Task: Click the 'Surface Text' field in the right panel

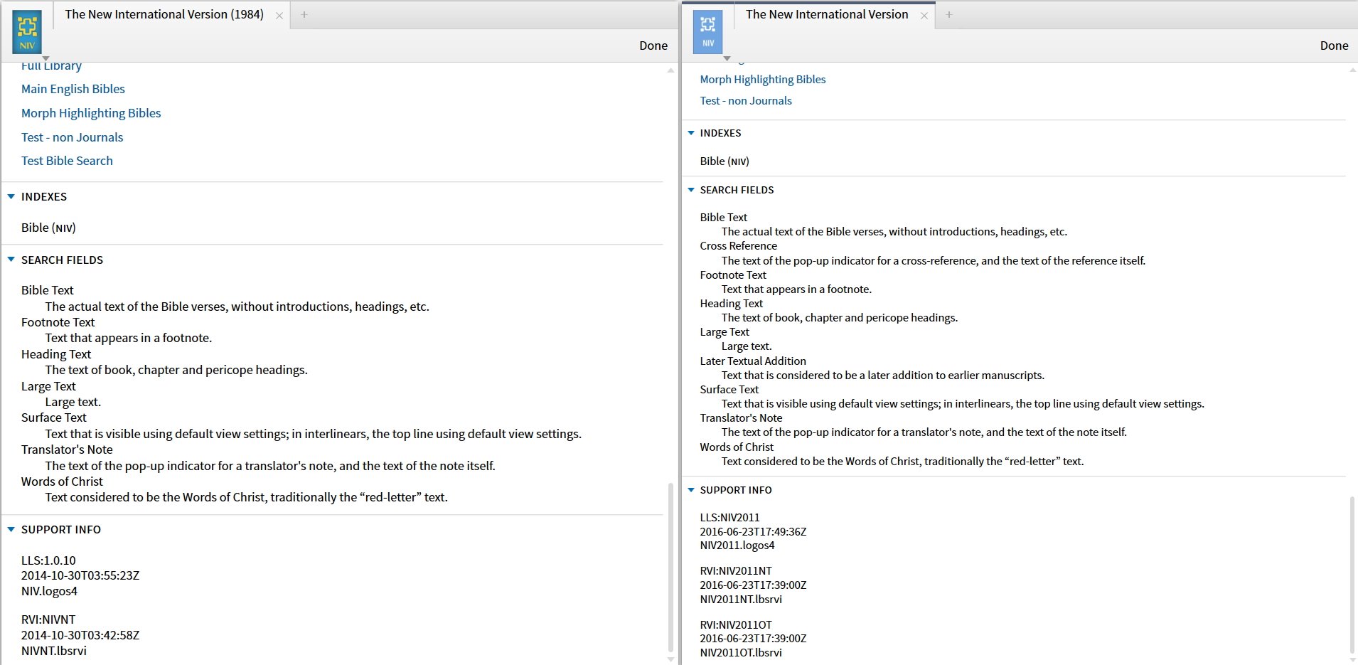Action: pyautogui.click(x=729, y=390)
